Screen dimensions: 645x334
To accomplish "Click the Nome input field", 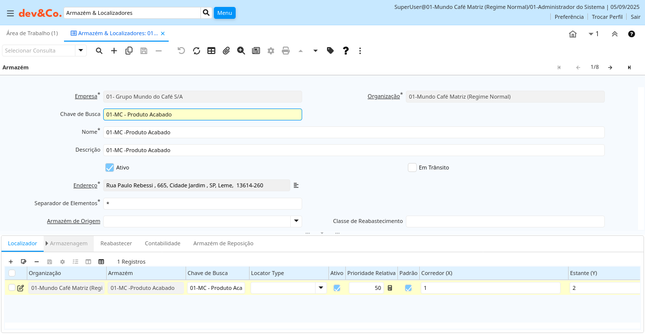I will (x=353, y=132).
